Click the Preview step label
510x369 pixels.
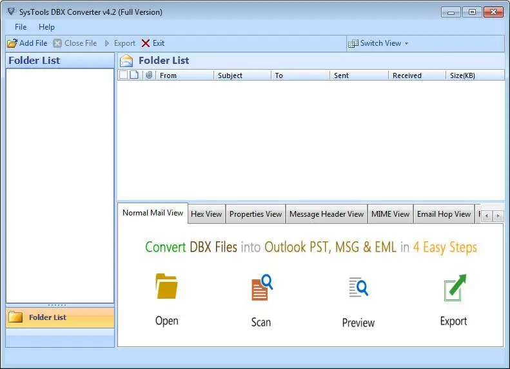(x=358, y=323)
